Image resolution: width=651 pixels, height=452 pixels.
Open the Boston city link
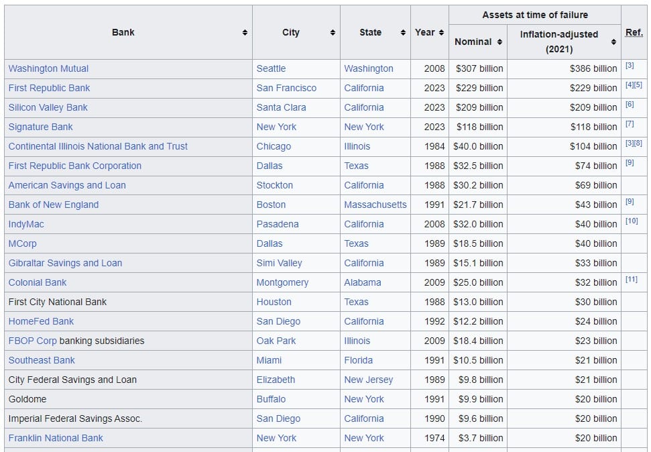tap(271, 205)
